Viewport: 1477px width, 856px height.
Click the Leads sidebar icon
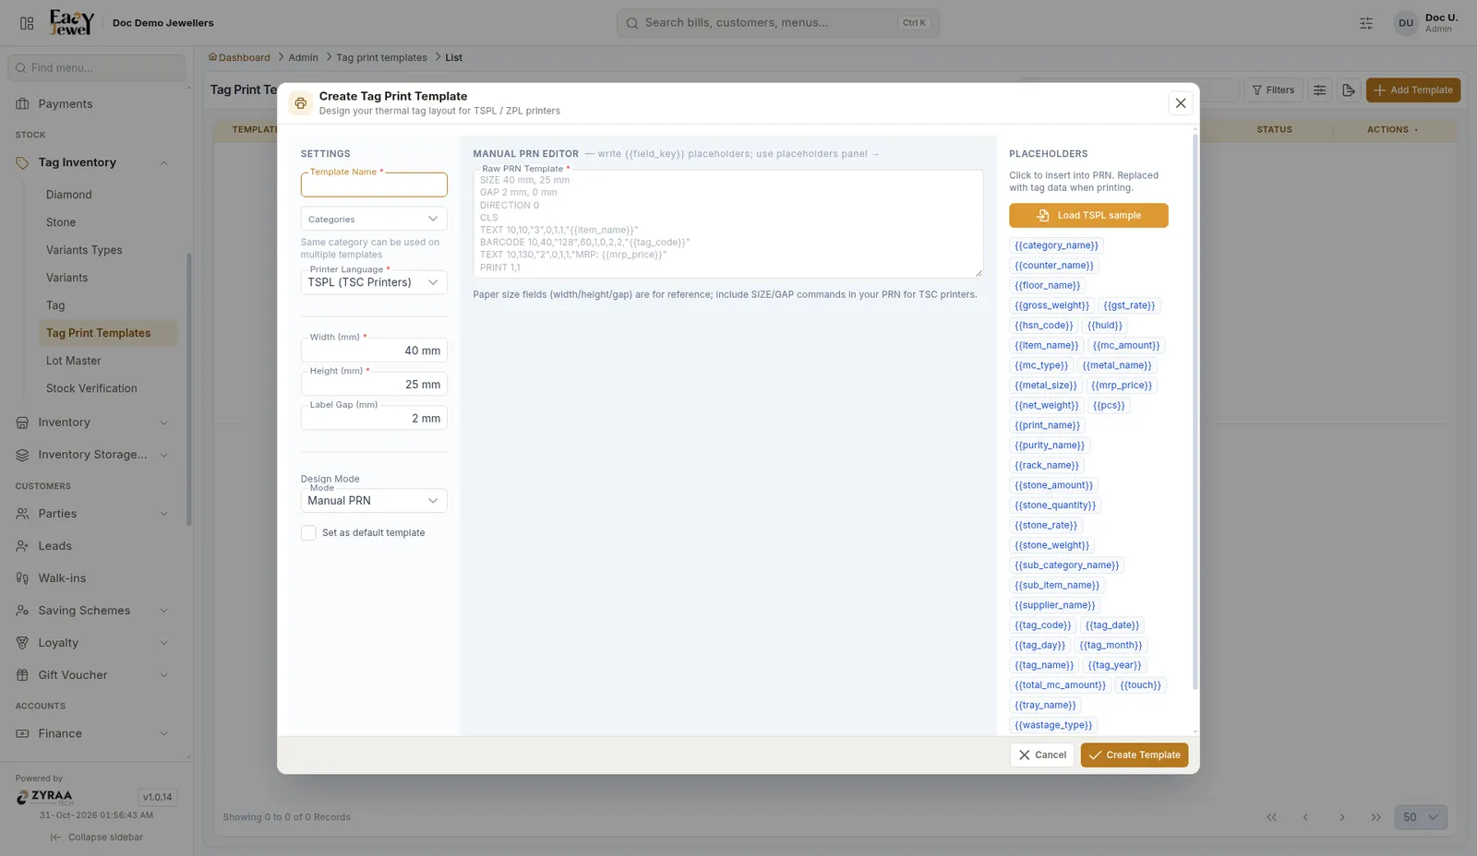coord(22,546)
